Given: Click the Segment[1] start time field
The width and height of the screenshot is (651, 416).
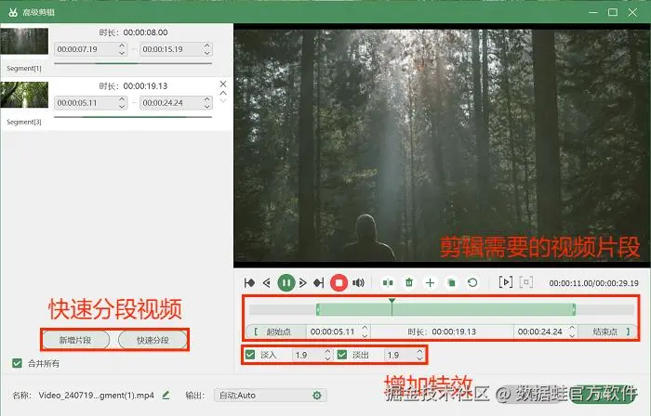Looking at the screenshot, I should coord(90,49).
